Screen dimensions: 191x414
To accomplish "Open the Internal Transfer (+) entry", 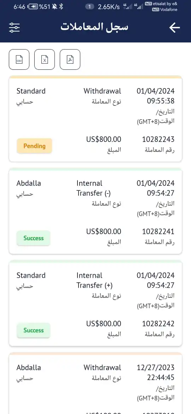I will tap(95, 303).
